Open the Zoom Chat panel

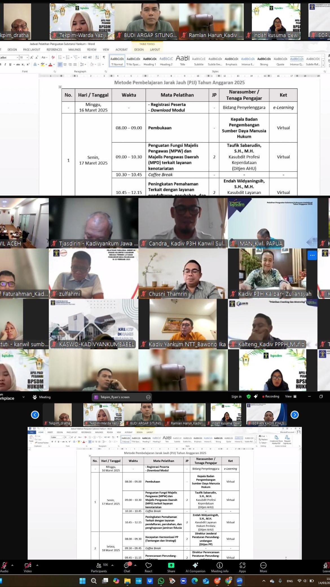pyautogui.click(x=127, y=568)
